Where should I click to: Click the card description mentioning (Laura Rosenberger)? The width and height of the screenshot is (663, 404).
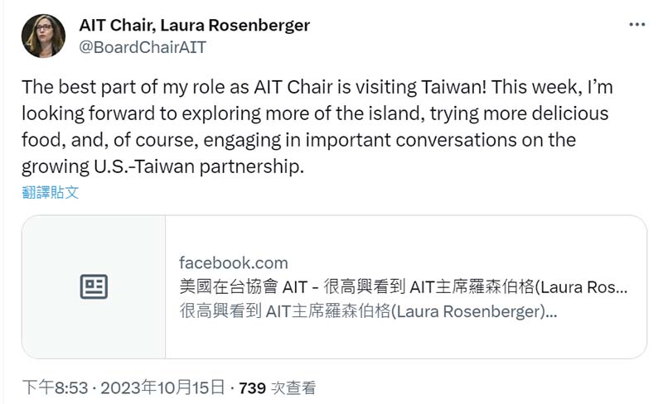point(368,312)
